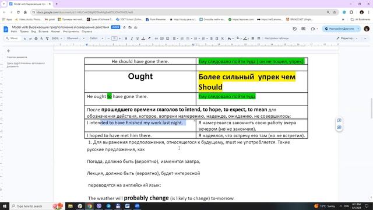Click the Share access settings button
Screen dimensions: 373x210
339,29
